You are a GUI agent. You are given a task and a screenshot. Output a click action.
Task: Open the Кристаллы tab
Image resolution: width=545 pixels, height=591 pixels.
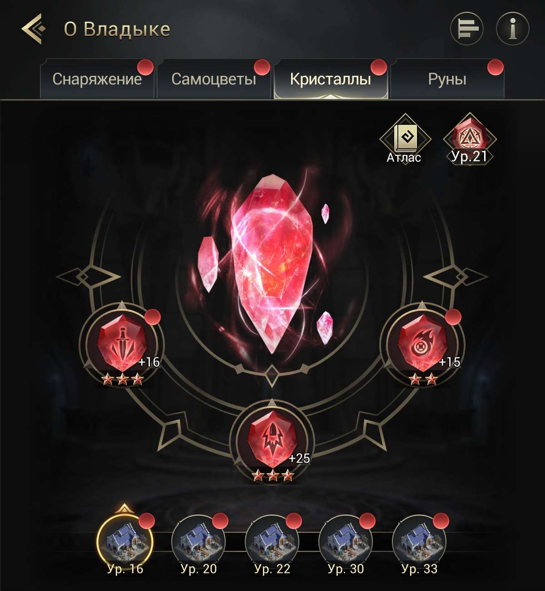pyautogui.click(x=331, y=79)
